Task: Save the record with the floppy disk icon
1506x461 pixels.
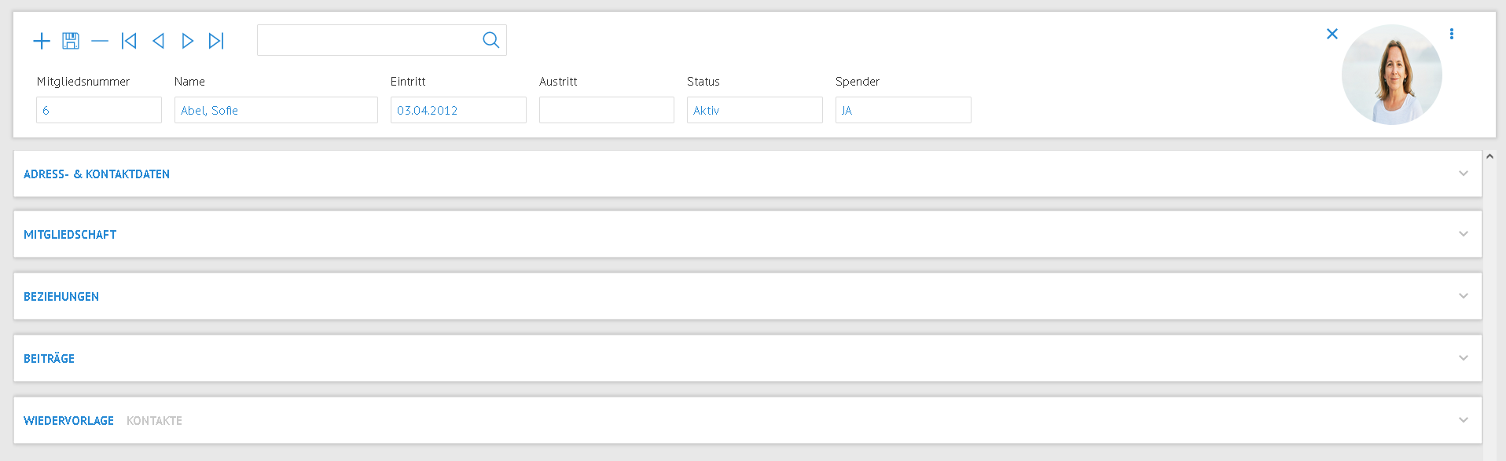Action: coord(71,41)
